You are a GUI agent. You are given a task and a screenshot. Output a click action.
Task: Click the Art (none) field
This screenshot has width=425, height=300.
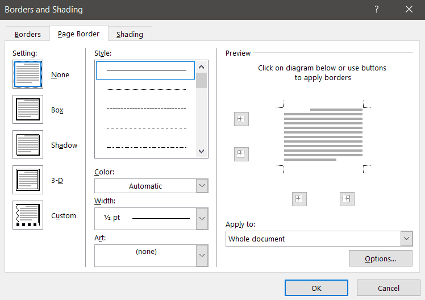point(145,255)
